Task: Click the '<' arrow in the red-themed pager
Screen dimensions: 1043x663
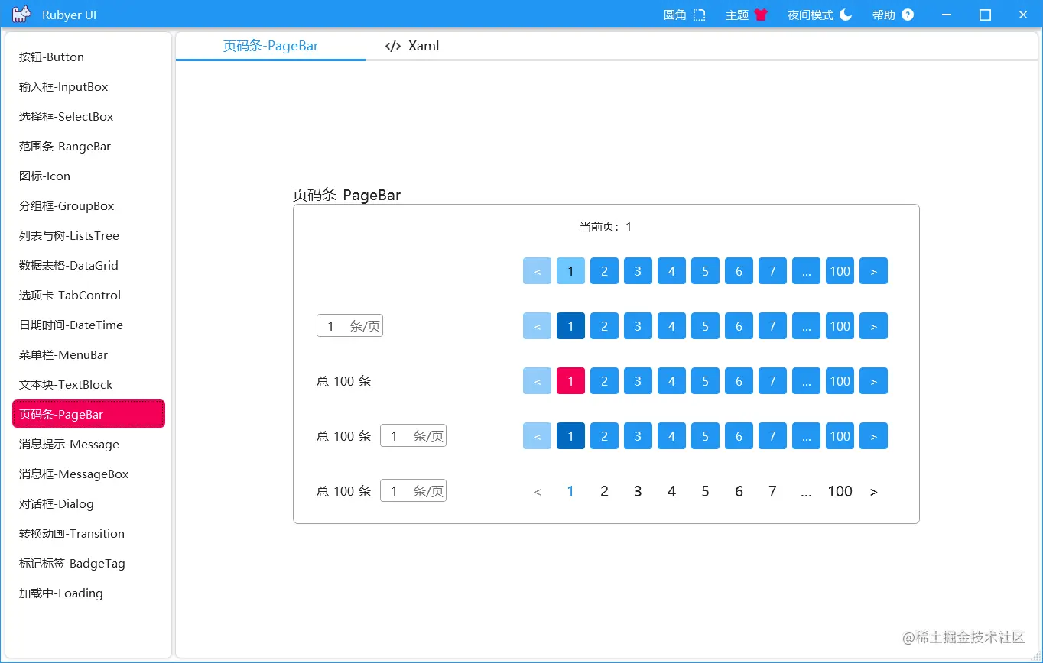Action: (537, 380)
